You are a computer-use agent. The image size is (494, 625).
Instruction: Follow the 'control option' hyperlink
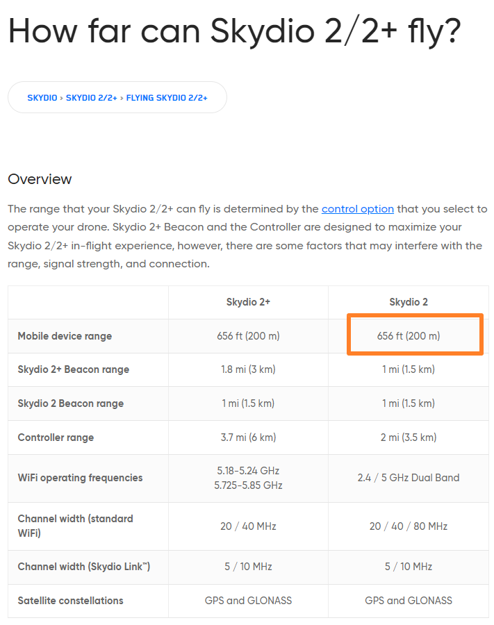click(358, 209)
